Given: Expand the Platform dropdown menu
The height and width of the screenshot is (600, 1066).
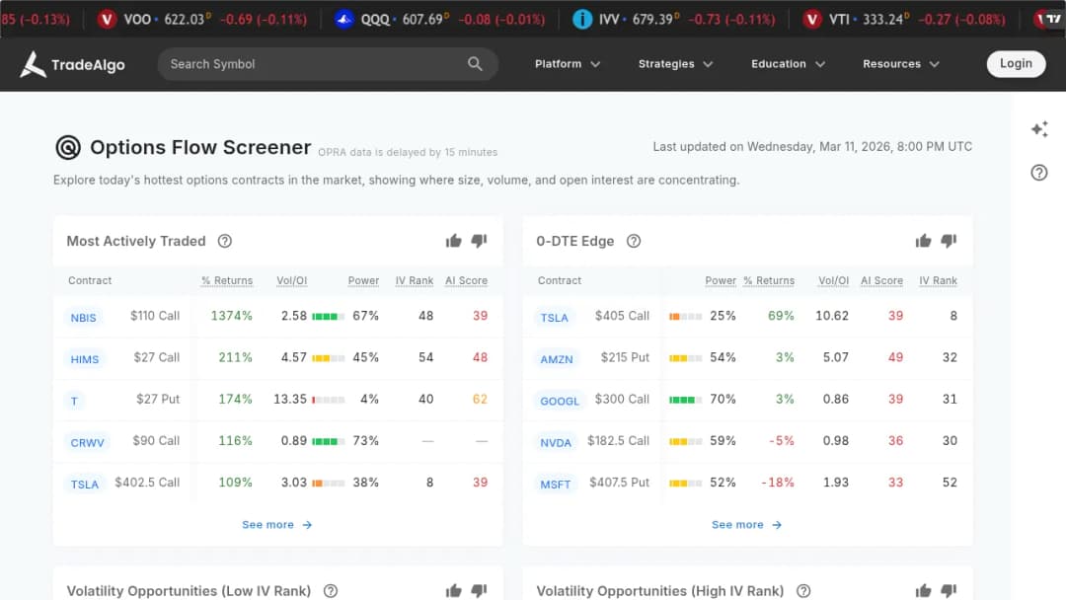Looking at the screenshot, I should tap(568, 64).
